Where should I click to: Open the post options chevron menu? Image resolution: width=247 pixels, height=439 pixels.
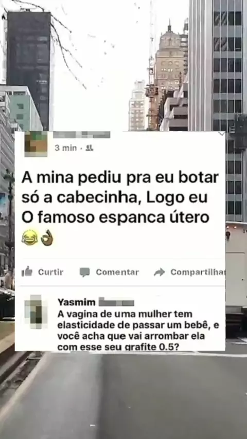221,134
